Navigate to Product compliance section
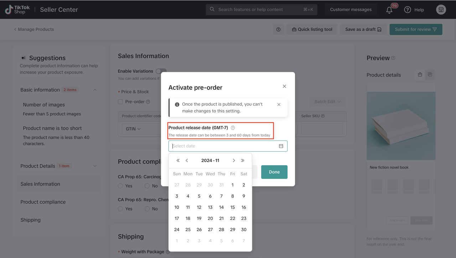The height and width of the screenshot is (258, 456). pos(43,202)
